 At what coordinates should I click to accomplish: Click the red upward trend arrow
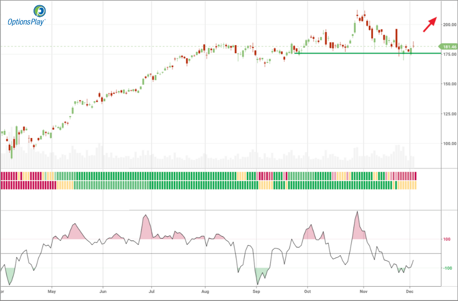click(430, 24)
